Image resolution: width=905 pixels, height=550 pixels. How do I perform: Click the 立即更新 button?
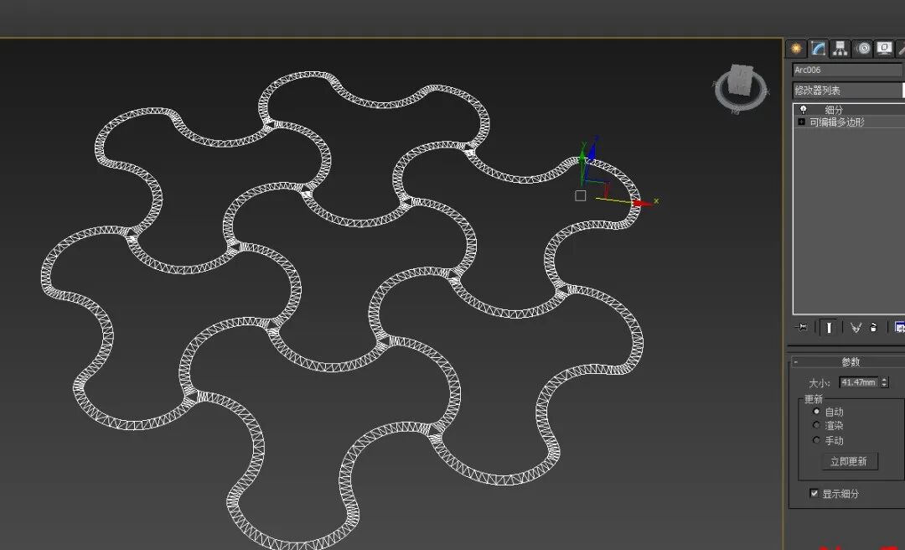849,461
